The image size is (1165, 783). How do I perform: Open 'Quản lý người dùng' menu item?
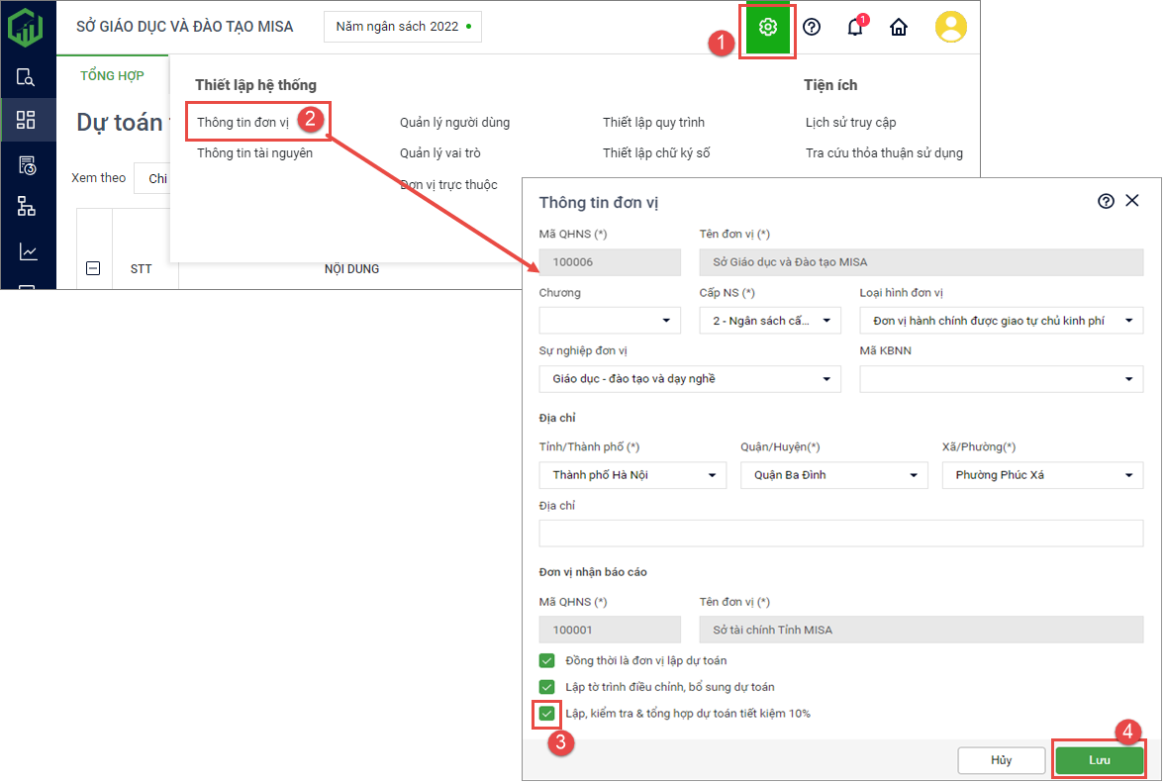[x=454, y=123]
